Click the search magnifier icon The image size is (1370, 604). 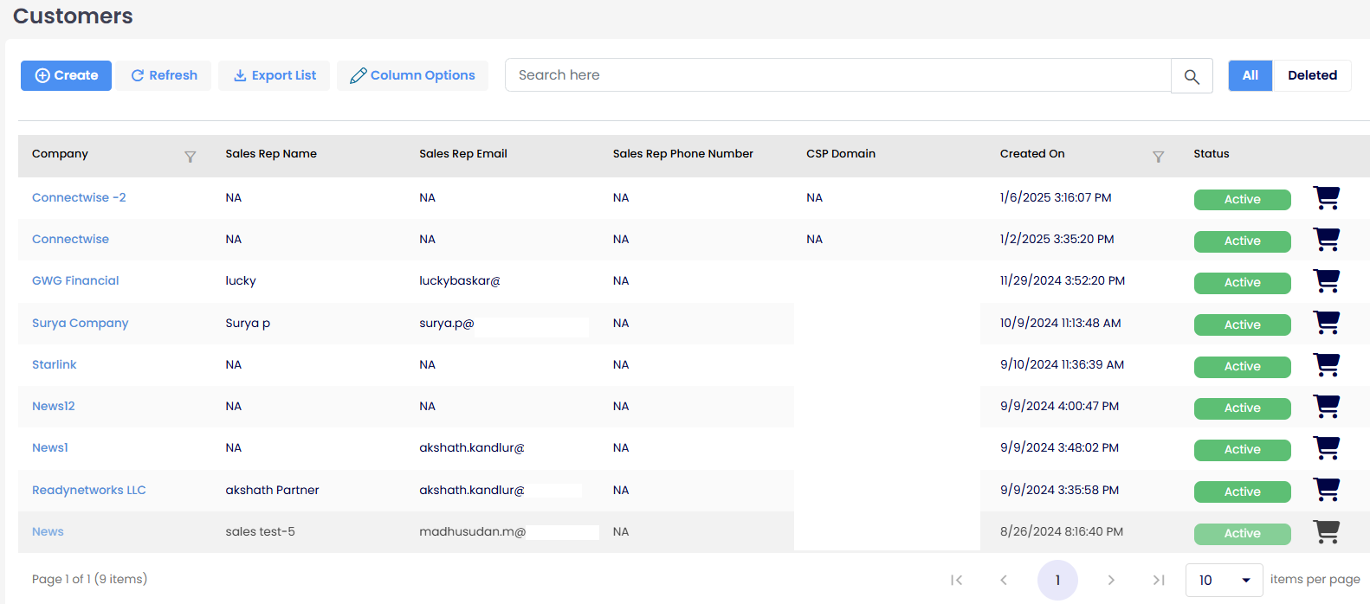point(1192,76)
